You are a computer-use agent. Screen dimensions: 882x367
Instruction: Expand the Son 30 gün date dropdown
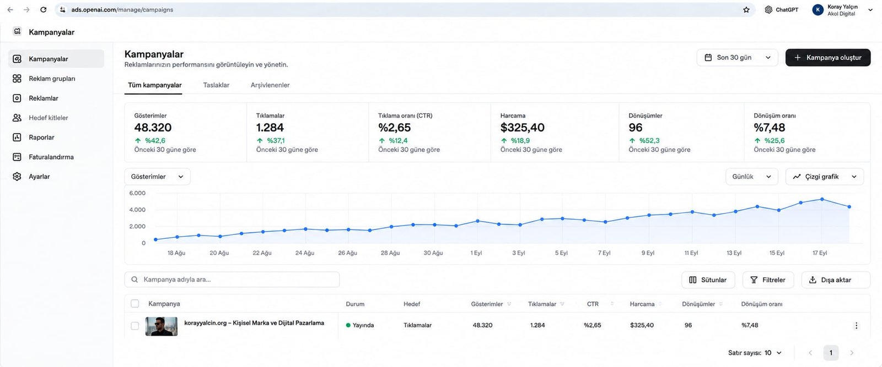(x=738, y=58)
